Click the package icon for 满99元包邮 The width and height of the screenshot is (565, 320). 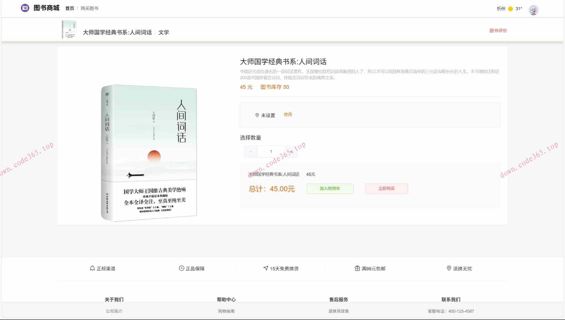[x=357, y=268]
